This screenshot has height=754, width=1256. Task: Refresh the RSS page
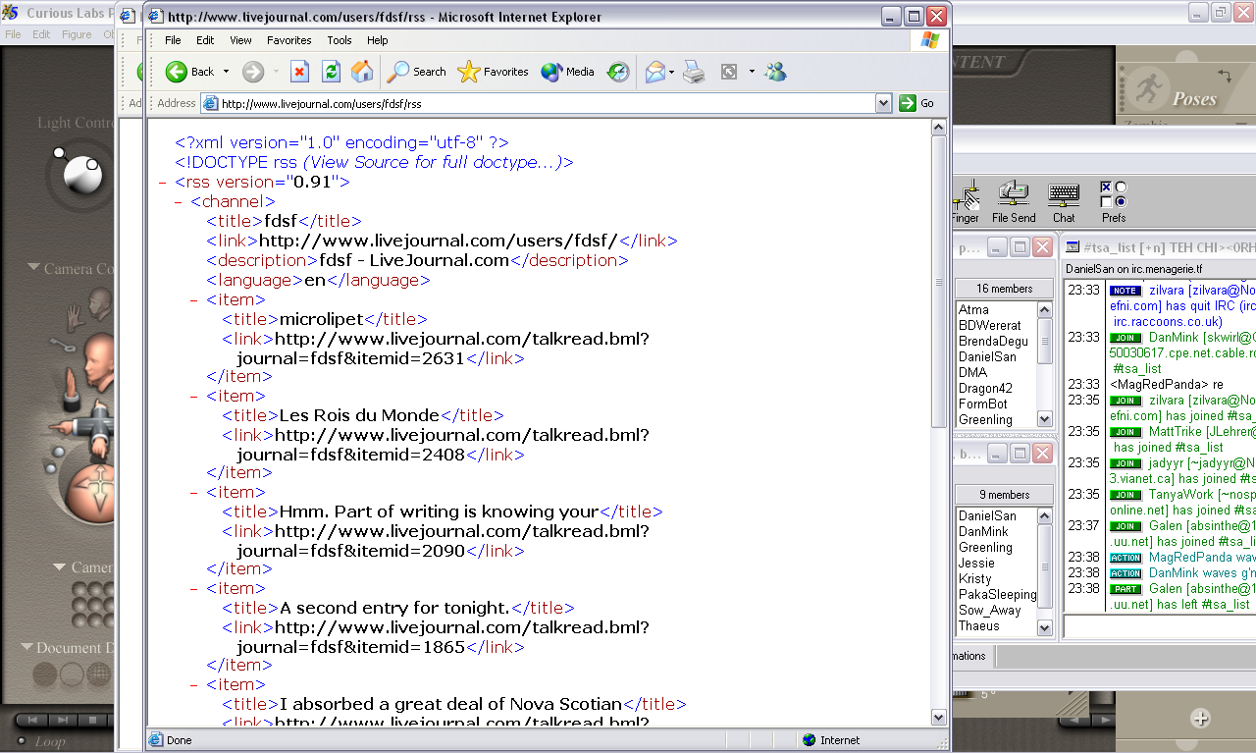pos(332,72)
